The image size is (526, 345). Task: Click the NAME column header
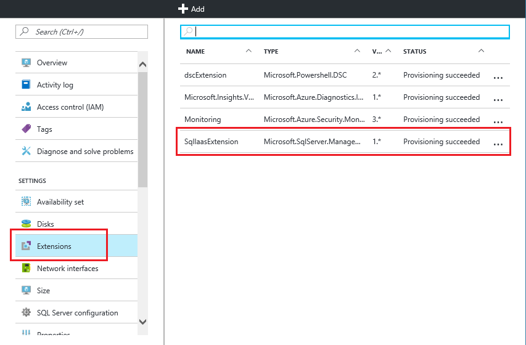(195, 51)
